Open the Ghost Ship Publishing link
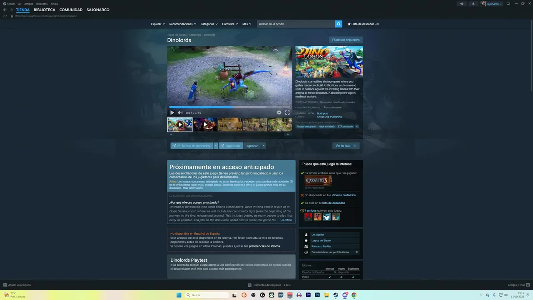The height and width of the screenshot is (300, 533). [x=329, y=117]
